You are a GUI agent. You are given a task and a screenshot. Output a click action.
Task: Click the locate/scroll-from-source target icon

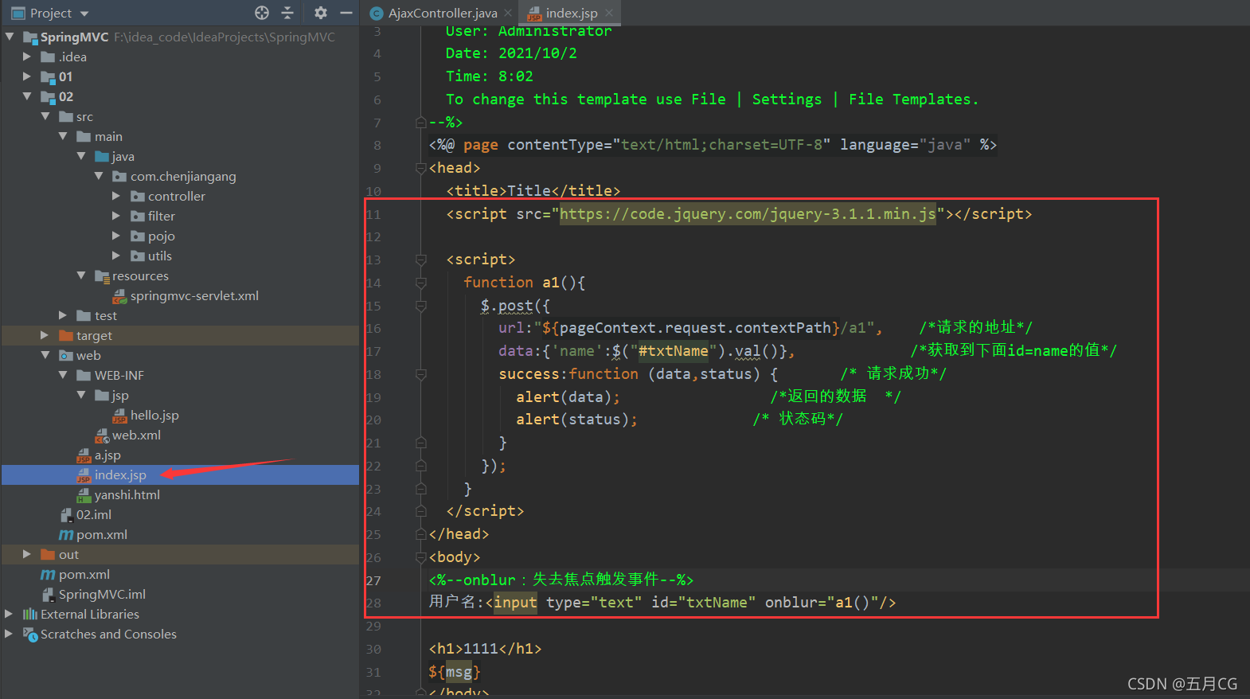coord(262,13)
